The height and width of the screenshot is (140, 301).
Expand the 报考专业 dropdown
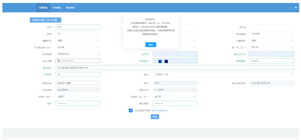click(x=78, y=83)
